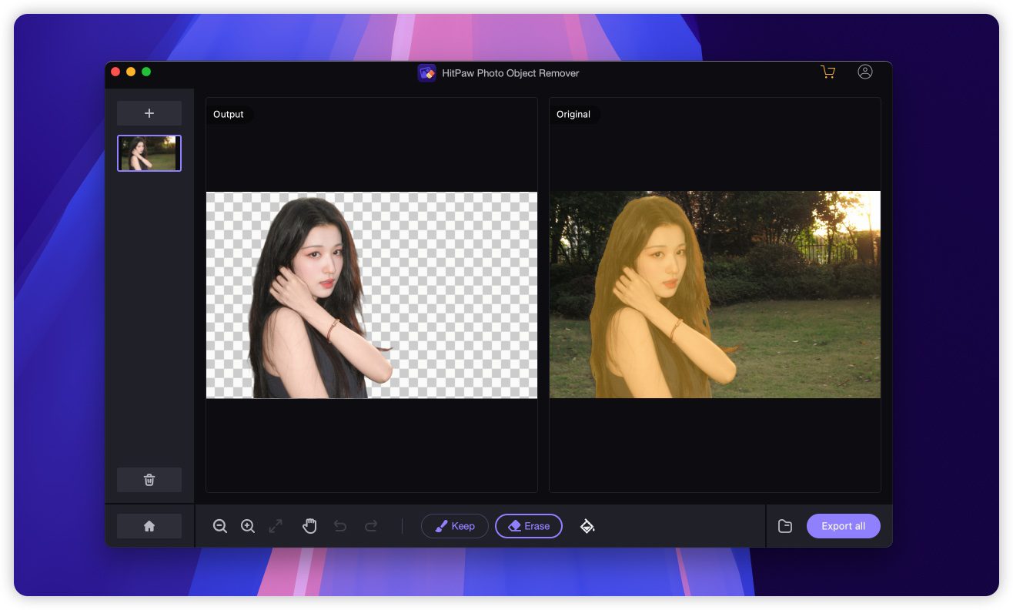Close the HitPaw Photo Object Remover window
The image size is (1013, 610).
point(115,72)
